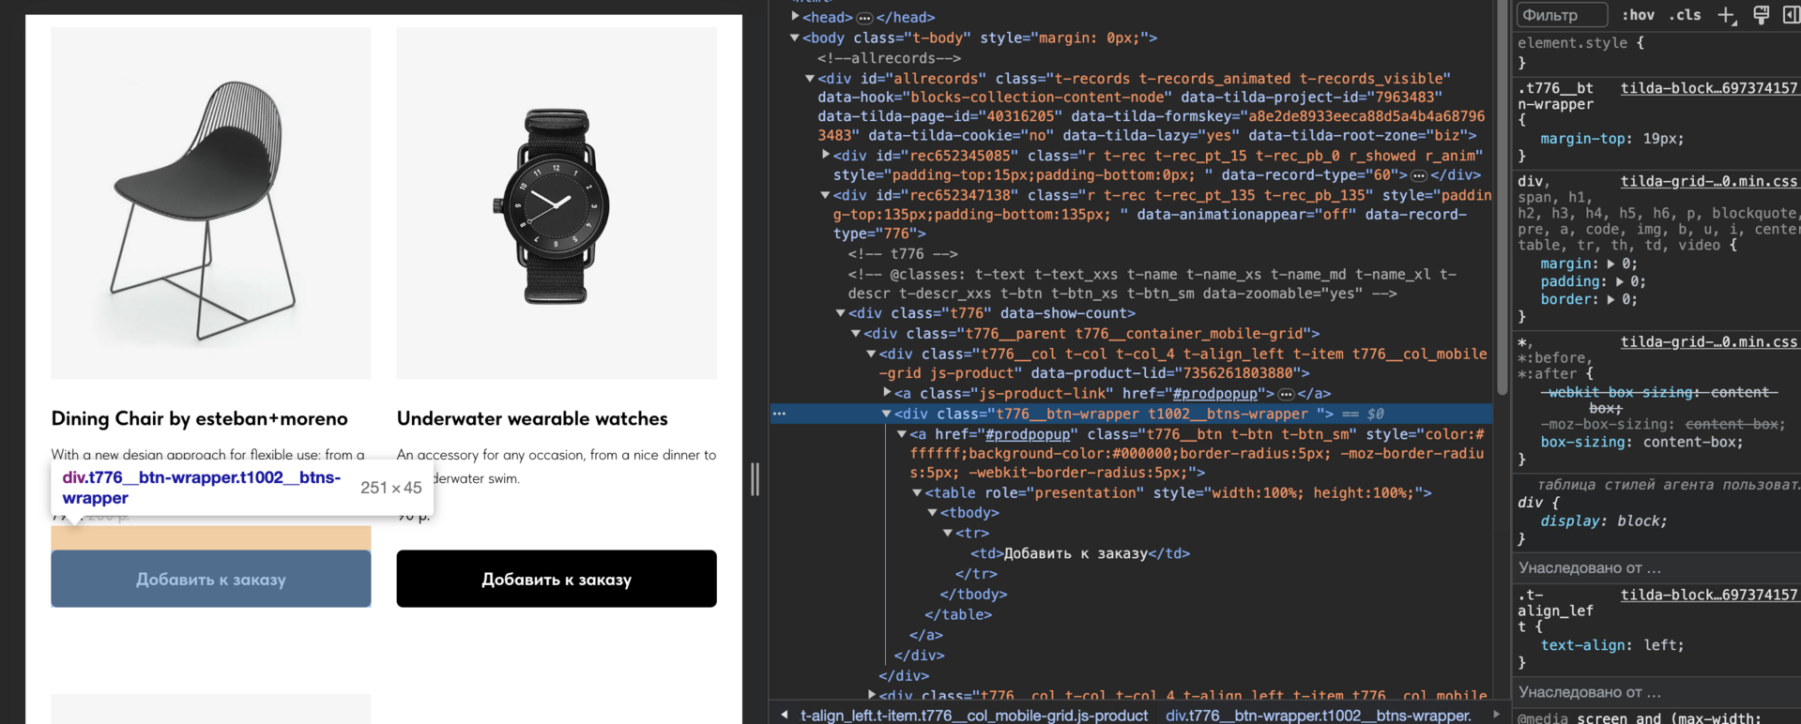The width and height of the screenshot is (1801, 724).
Task: Expand the margin shorthand property
Action: point(1611,264)
